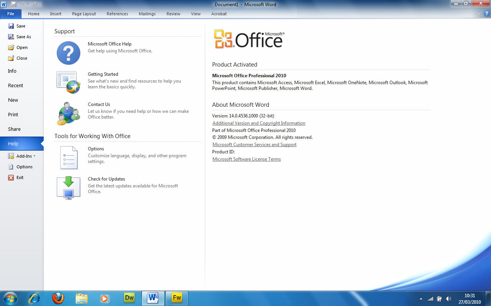Switch to the Page Layout ribbon tab

click(x=84, y=14)
